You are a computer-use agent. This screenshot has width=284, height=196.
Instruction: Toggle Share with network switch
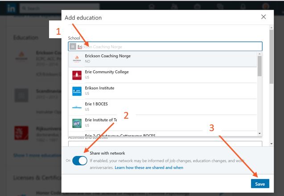coord(80,160)
